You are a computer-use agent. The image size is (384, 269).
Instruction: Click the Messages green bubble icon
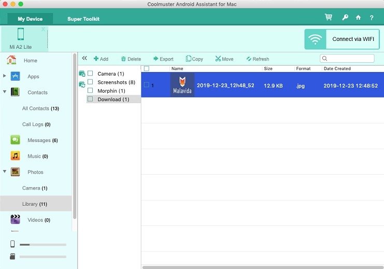pyautogui.click(x=15, y=140)
